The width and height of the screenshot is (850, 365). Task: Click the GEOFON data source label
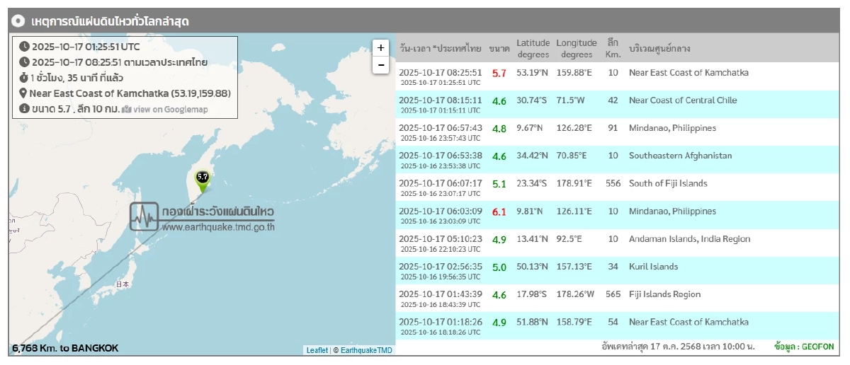pyautogui.click(x=804, y=347)
